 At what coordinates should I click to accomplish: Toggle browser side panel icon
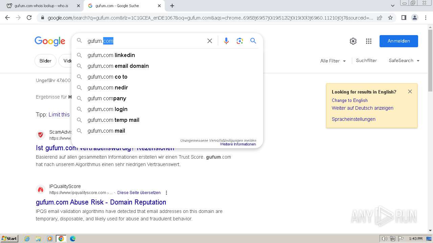pyautogui.click(x=404, y=18)
